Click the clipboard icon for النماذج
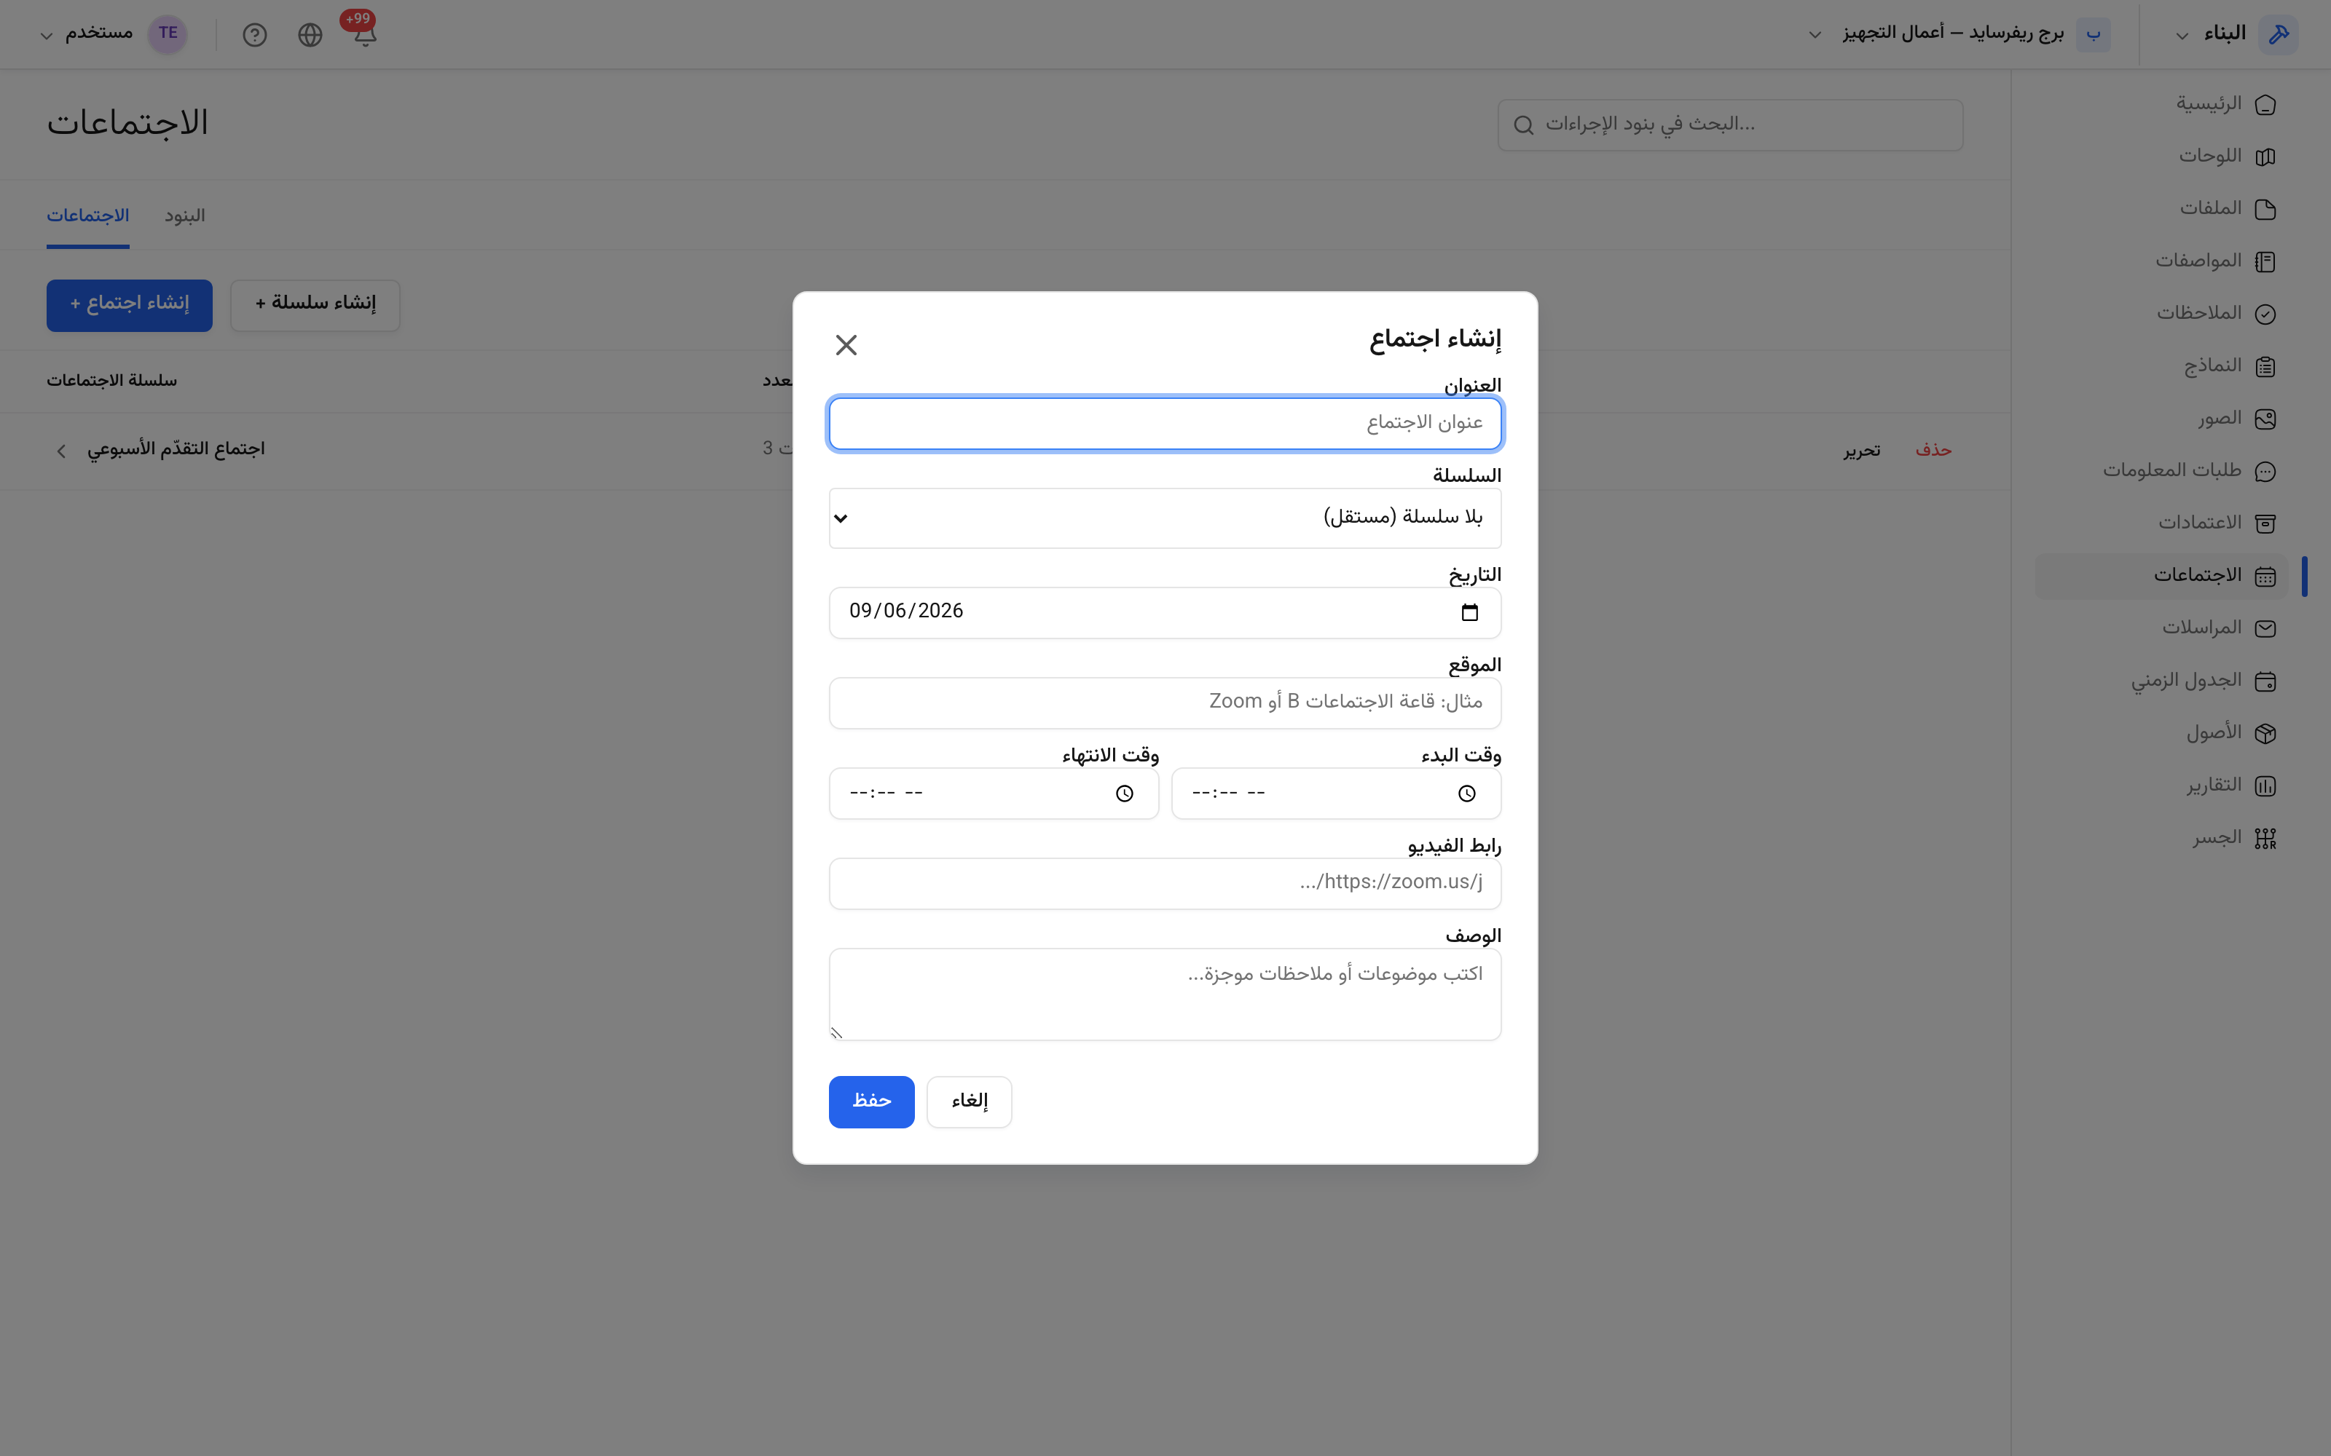The image size is (2331, 1456). 2265,366
